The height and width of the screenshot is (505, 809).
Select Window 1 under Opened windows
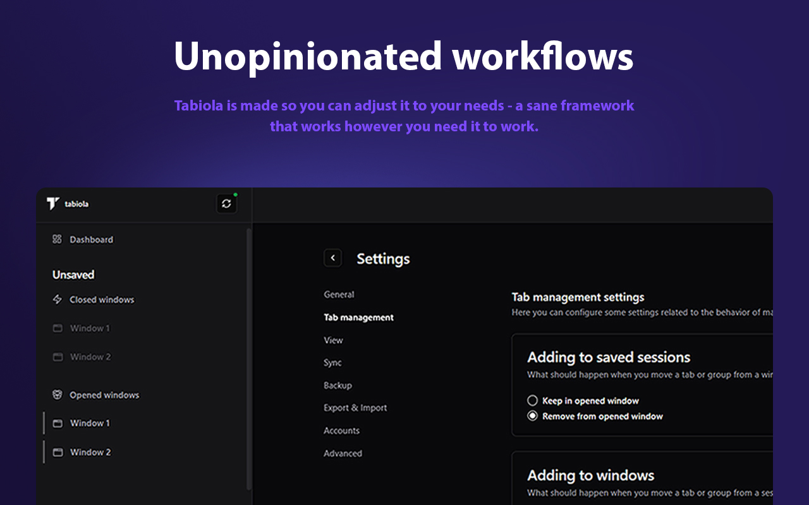90,424
